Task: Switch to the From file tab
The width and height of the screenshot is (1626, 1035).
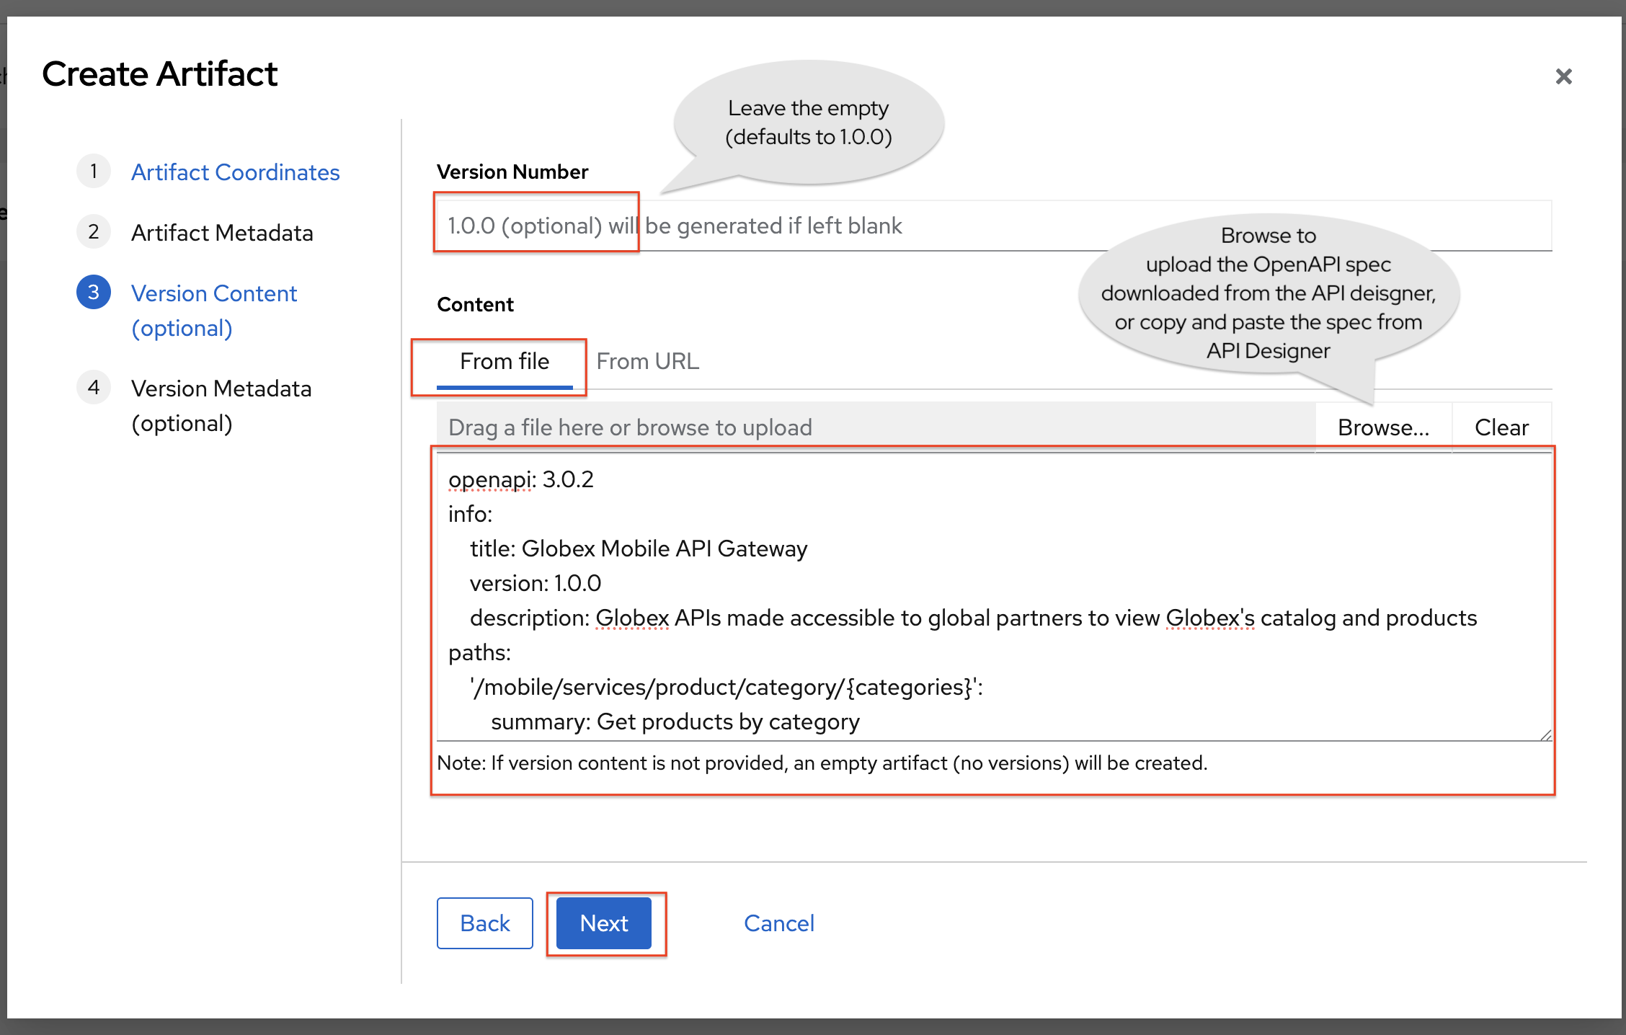Action: 505,361
